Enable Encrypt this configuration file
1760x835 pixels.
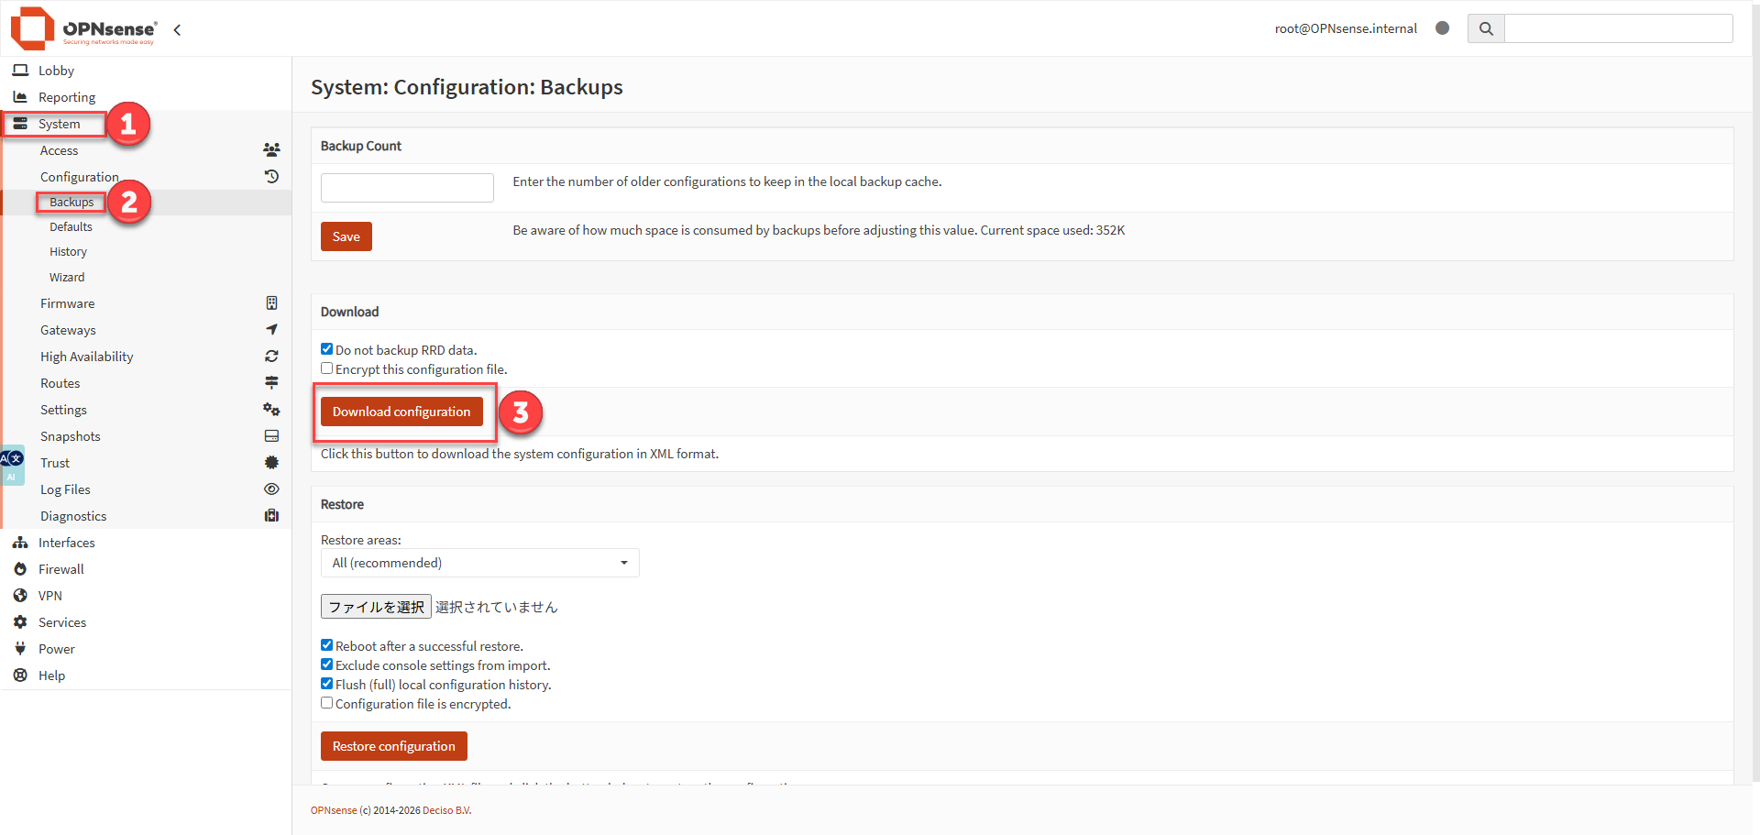[327, 368]
